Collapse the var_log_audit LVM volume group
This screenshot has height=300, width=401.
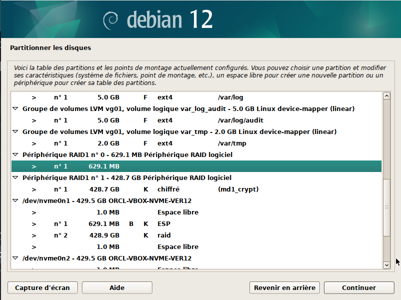point(15,108)
